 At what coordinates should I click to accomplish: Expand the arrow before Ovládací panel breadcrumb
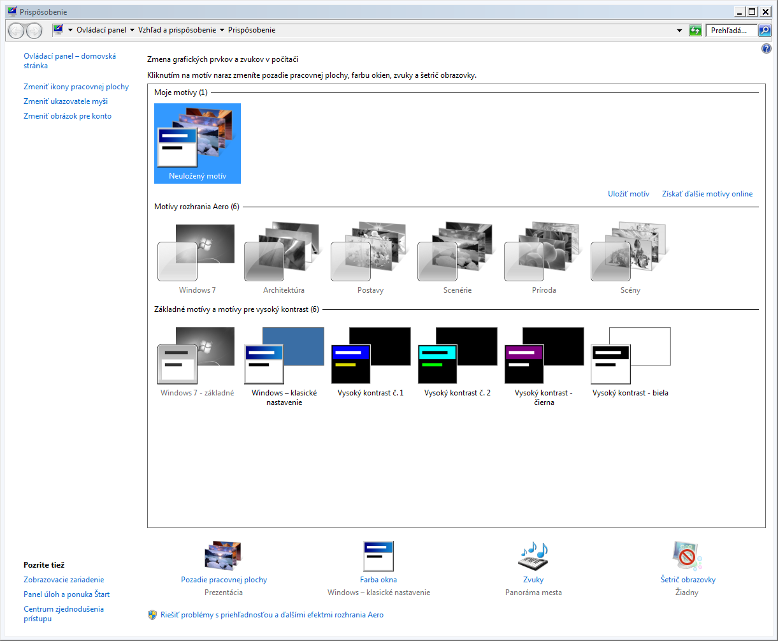[70, 30]
